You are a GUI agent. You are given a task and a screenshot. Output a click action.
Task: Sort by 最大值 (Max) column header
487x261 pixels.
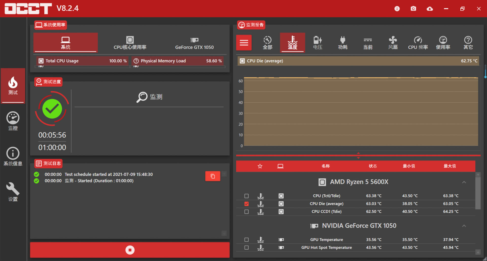click(450, 166)
